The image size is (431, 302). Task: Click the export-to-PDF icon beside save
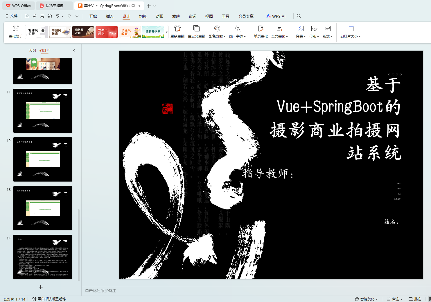(x=35, y=16)
